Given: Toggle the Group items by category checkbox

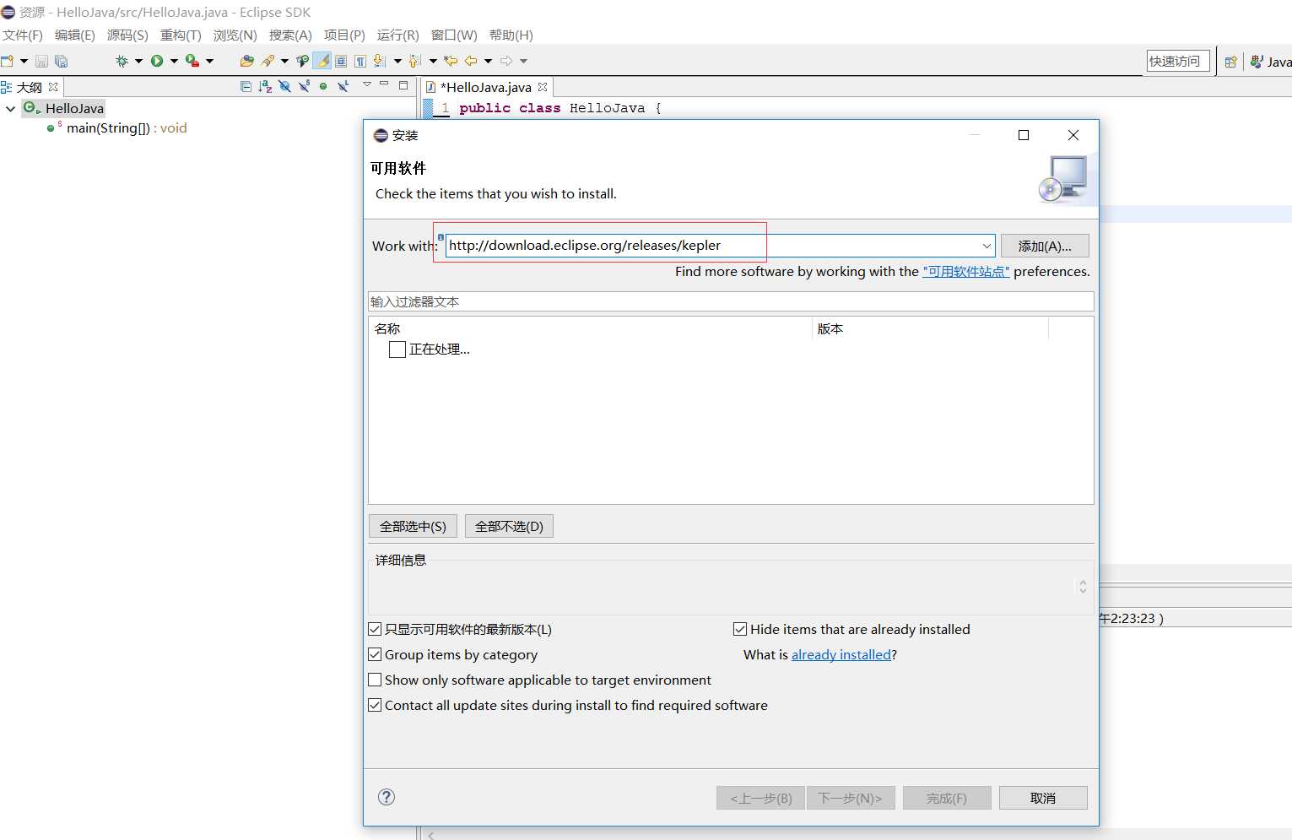Looking at the screenshot, I should pos(376,654).
